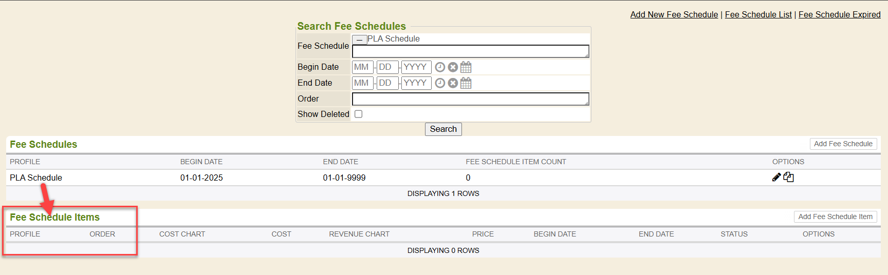Click the Search button
The image size is (888, 275).
click(x=443, y=129)
